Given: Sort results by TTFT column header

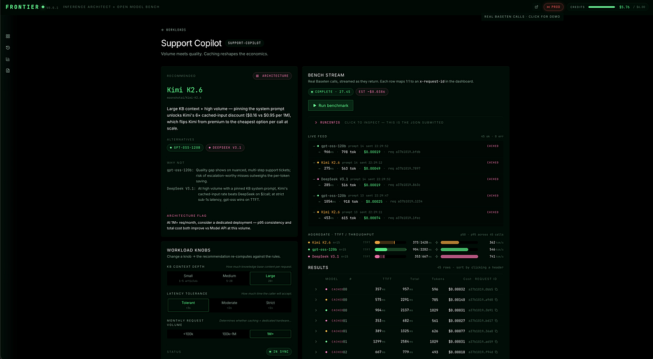Looking at the screenshot, I should click(387, 279).
